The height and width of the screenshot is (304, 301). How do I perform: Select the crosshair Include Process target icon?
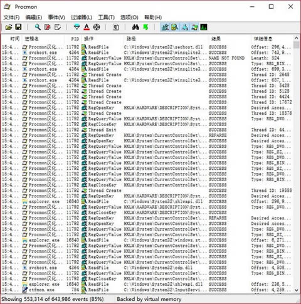point(97,27)
